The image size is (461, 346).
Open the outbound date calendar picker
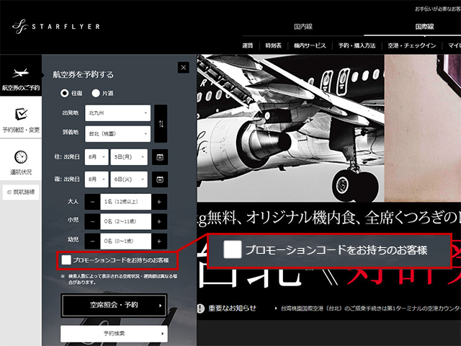click(x=160, y=156)
